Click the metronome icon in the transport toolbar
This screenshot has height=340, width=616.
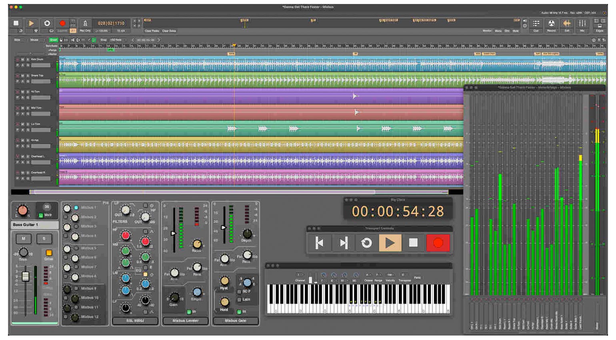coord(86,23)
